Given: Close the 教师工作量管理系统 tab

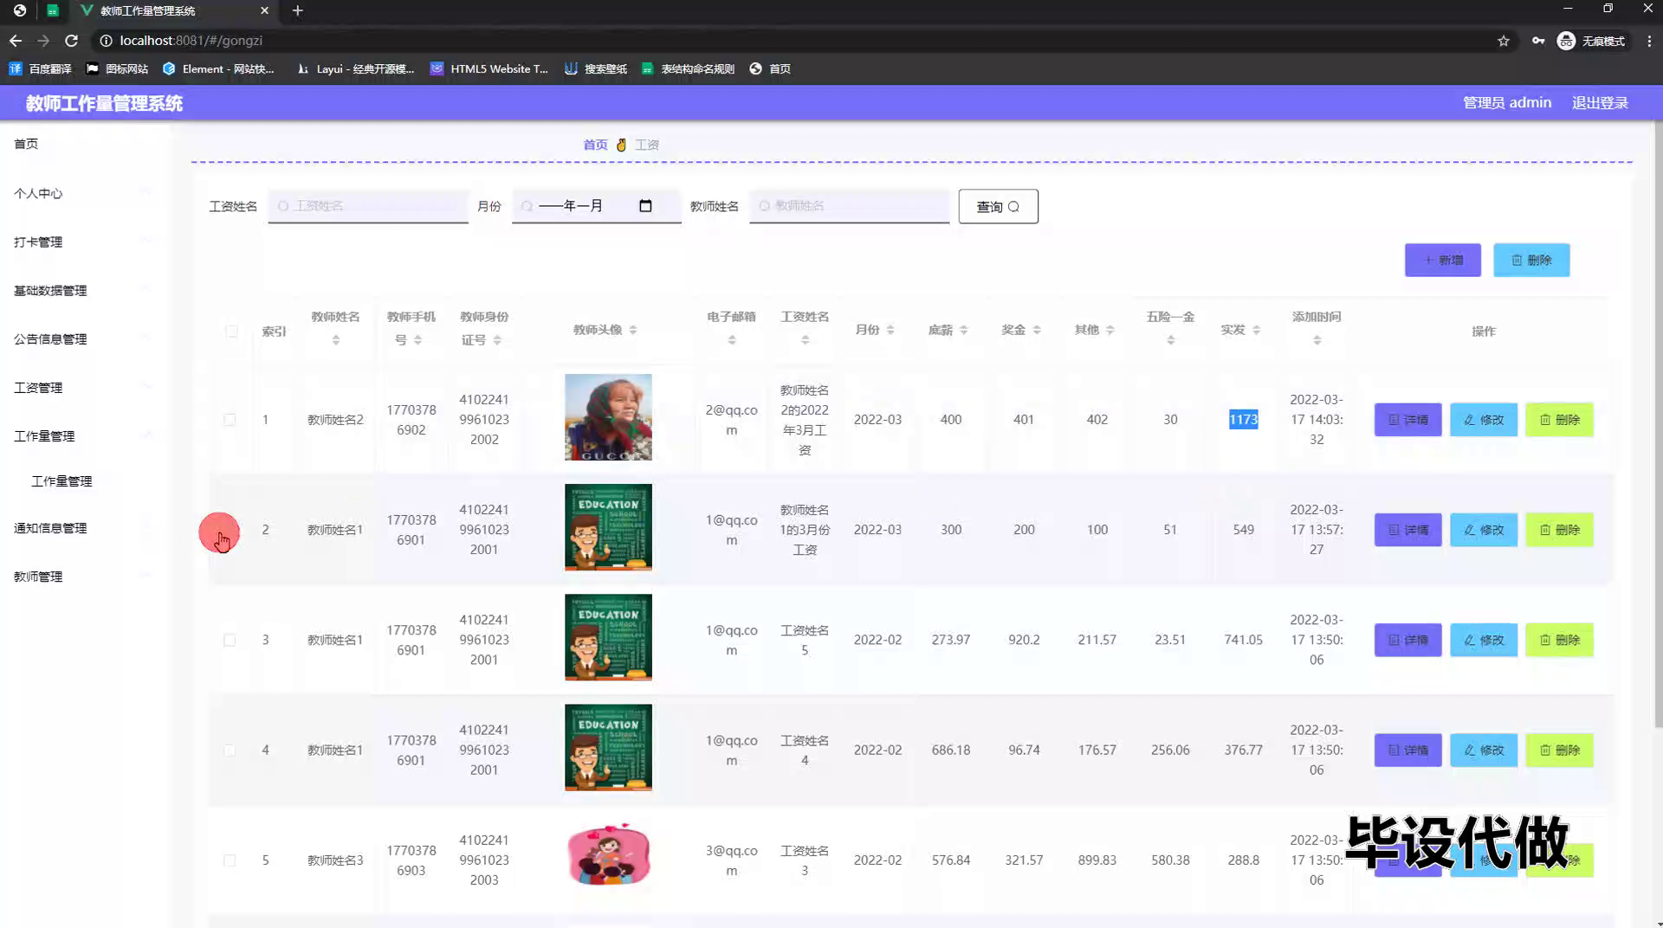Looking at the screenshot, I should tap(264, 10).
